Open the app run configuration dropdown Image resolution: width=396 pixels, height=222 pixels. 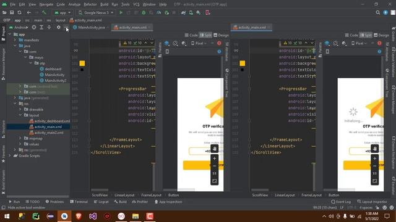[x=62, y=12]
